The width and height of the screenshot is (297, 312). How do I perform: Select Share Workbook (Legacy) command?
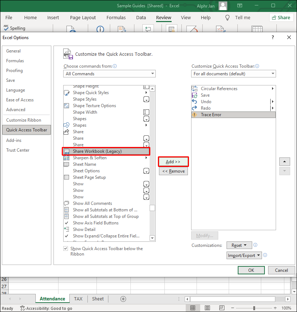(x=106, y=151)
